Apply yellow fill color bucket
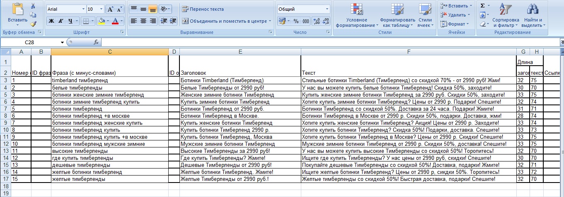Viewport: 564px width, 197px height. [x=101, y=21]
